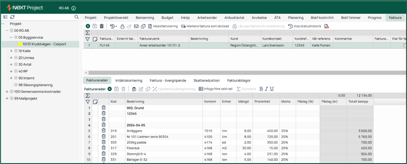The width and height of the screenshot is (407, 164).
Task: Open the Fakturabilagor sub-tab
Action: coord(239,80)
